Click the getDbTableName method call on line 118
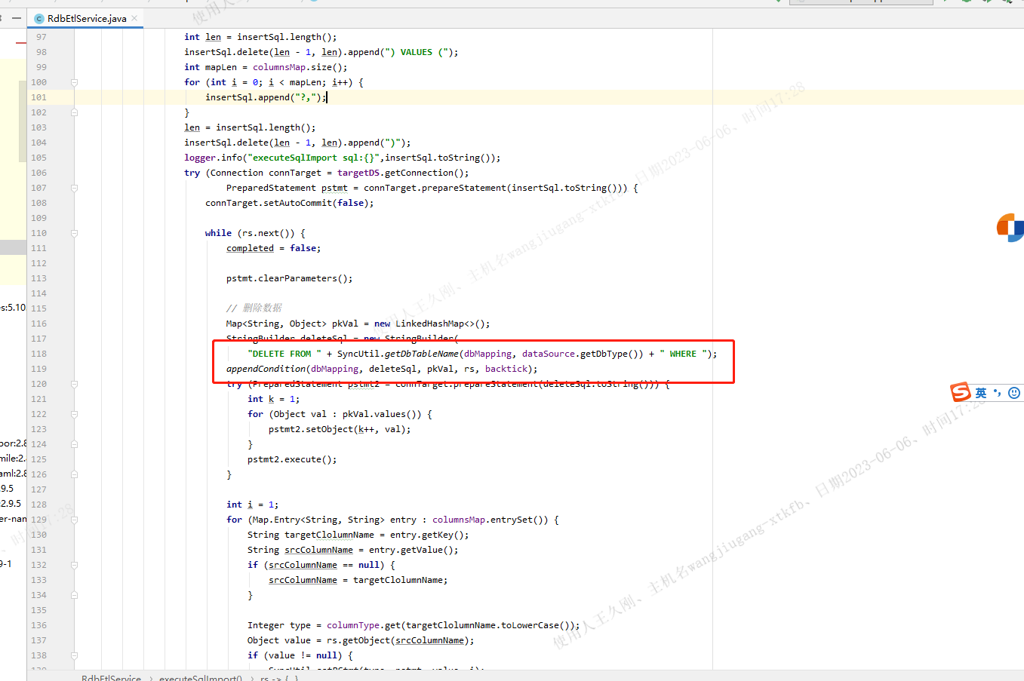The image size is (1024, 681). tap(421, 354)
